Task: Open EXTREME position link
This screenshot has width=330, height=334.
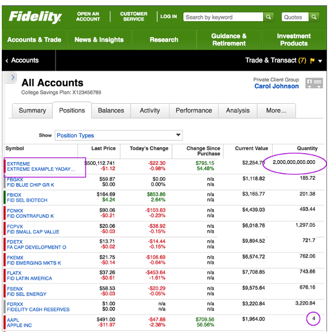Action: tap(18, 164)
